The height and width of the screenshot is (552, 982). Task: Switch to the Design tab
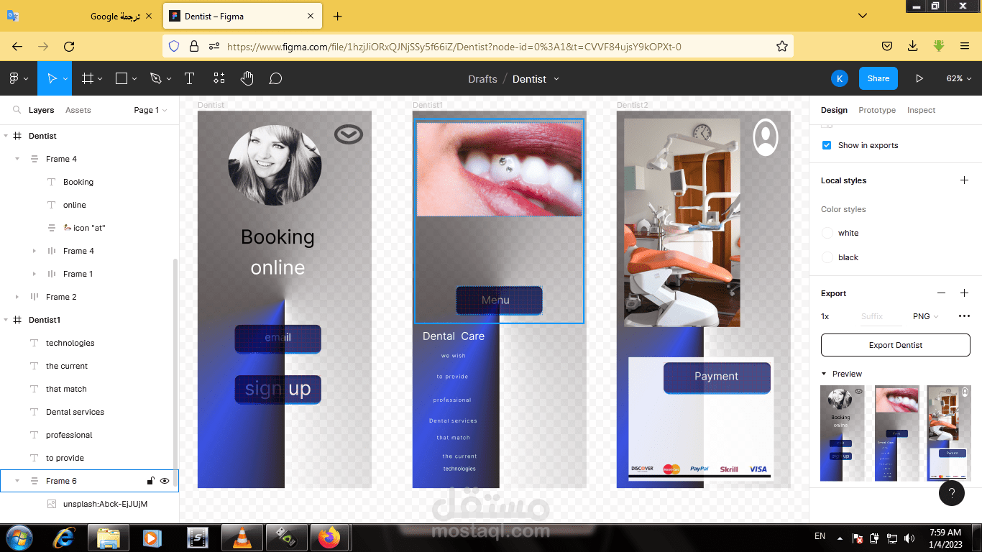[x=834, y=110]
